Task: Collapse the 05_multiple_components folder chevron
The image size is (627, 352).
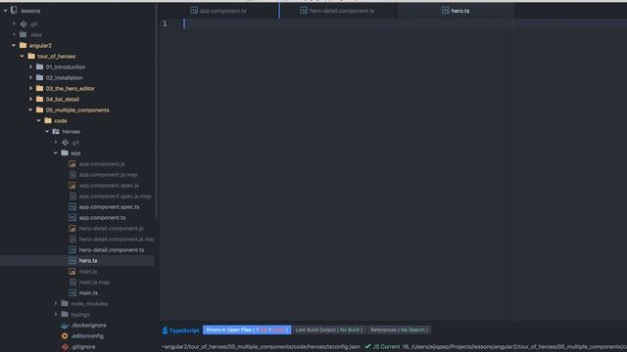Action: pyautogui.click(x=30, y=110)
